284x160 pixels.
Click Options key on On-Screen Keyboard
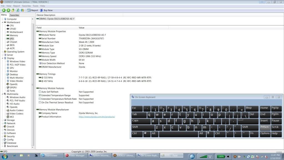click(265, 134)
